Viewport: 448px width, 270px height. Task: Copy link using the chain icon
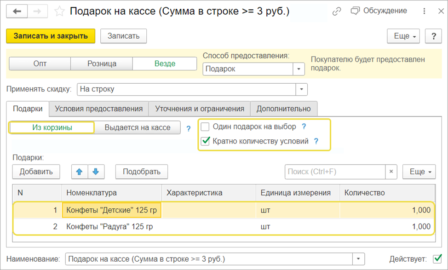(x=337, y=11)
